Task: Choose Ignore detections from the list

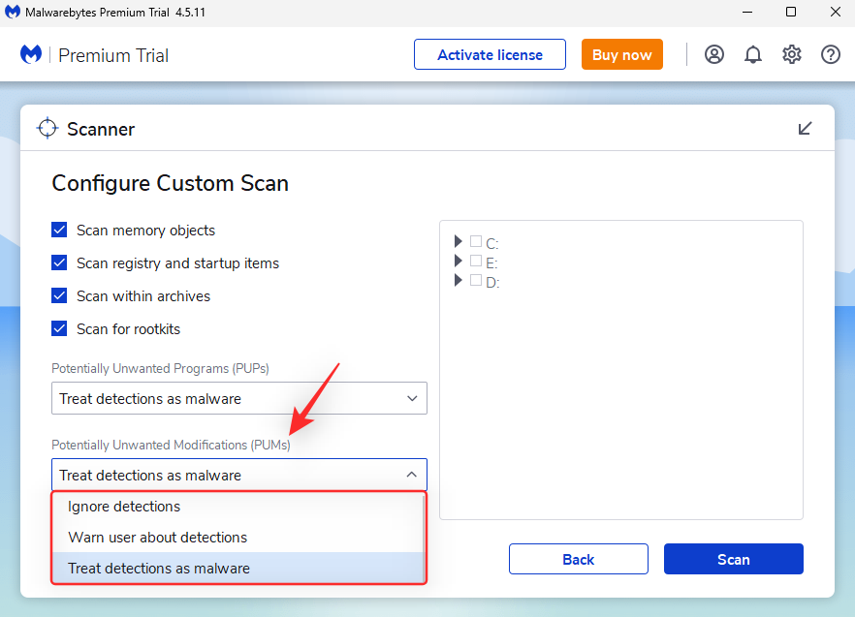Action: coord(124,507)
